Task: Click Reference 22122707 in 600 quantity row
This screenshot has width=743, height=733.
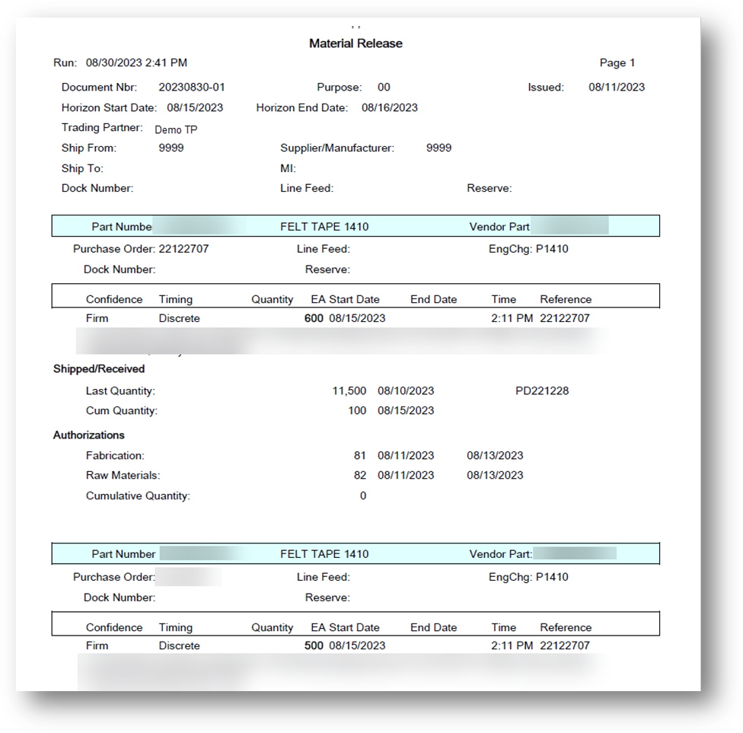Action: point(565,318)
